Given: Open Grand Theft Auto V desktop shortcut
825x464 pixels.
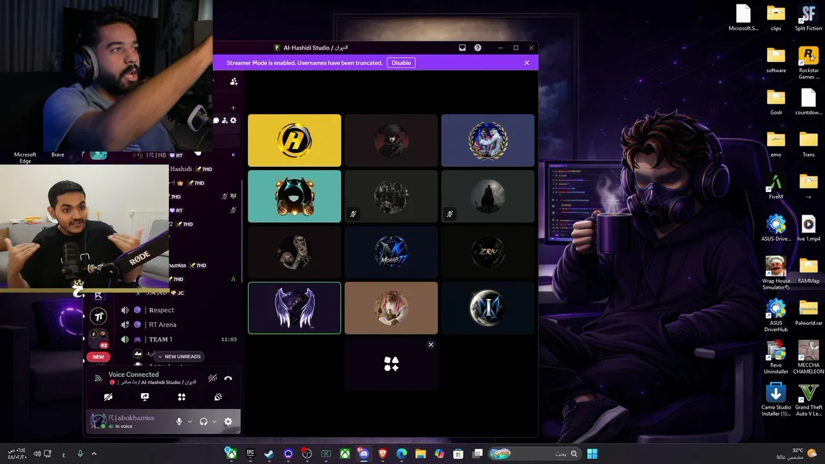Looking at the screenshot, I should [808, 400].
